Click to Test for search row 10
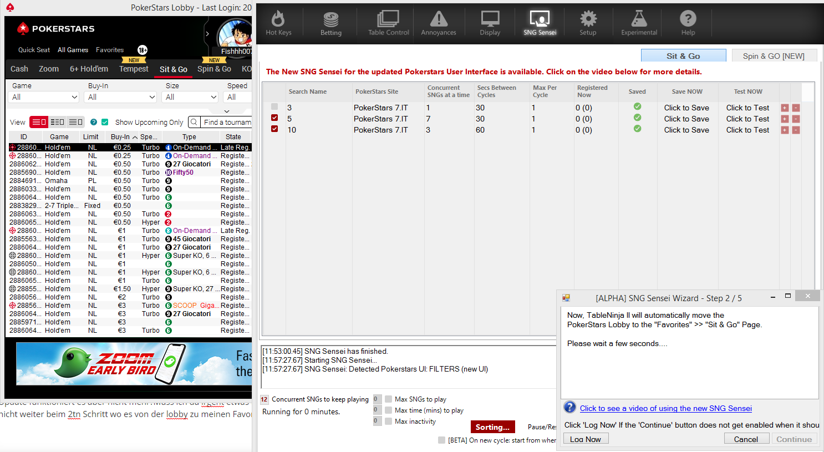824x452 pixels. [747, 130]
